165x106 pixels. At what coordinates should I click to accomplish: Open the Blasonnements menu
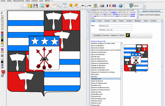[x=19, y=1]
